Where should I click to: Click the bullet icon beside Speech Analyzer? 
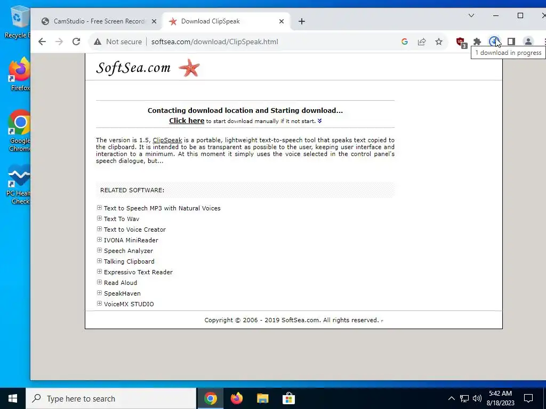pyautogui.click(x=99, y=250)
